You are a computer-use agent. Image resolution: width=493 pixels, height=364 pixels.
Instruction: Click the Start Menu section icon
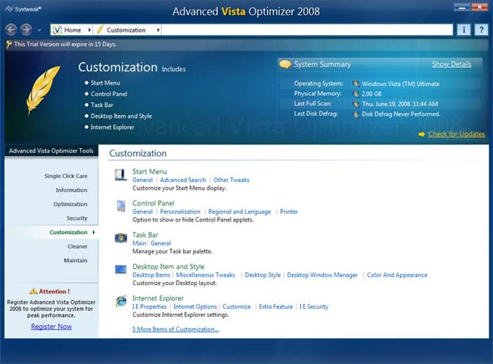120,175
